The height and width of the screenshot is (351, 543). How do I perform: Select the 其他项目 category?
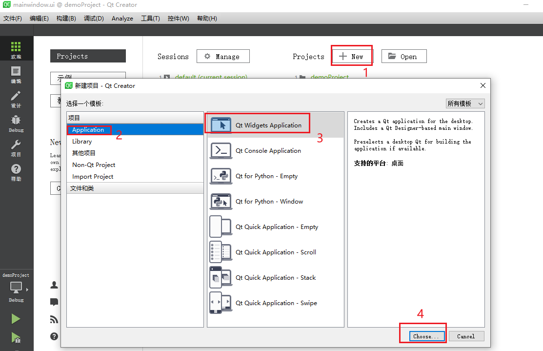click(x=135, y=153)
